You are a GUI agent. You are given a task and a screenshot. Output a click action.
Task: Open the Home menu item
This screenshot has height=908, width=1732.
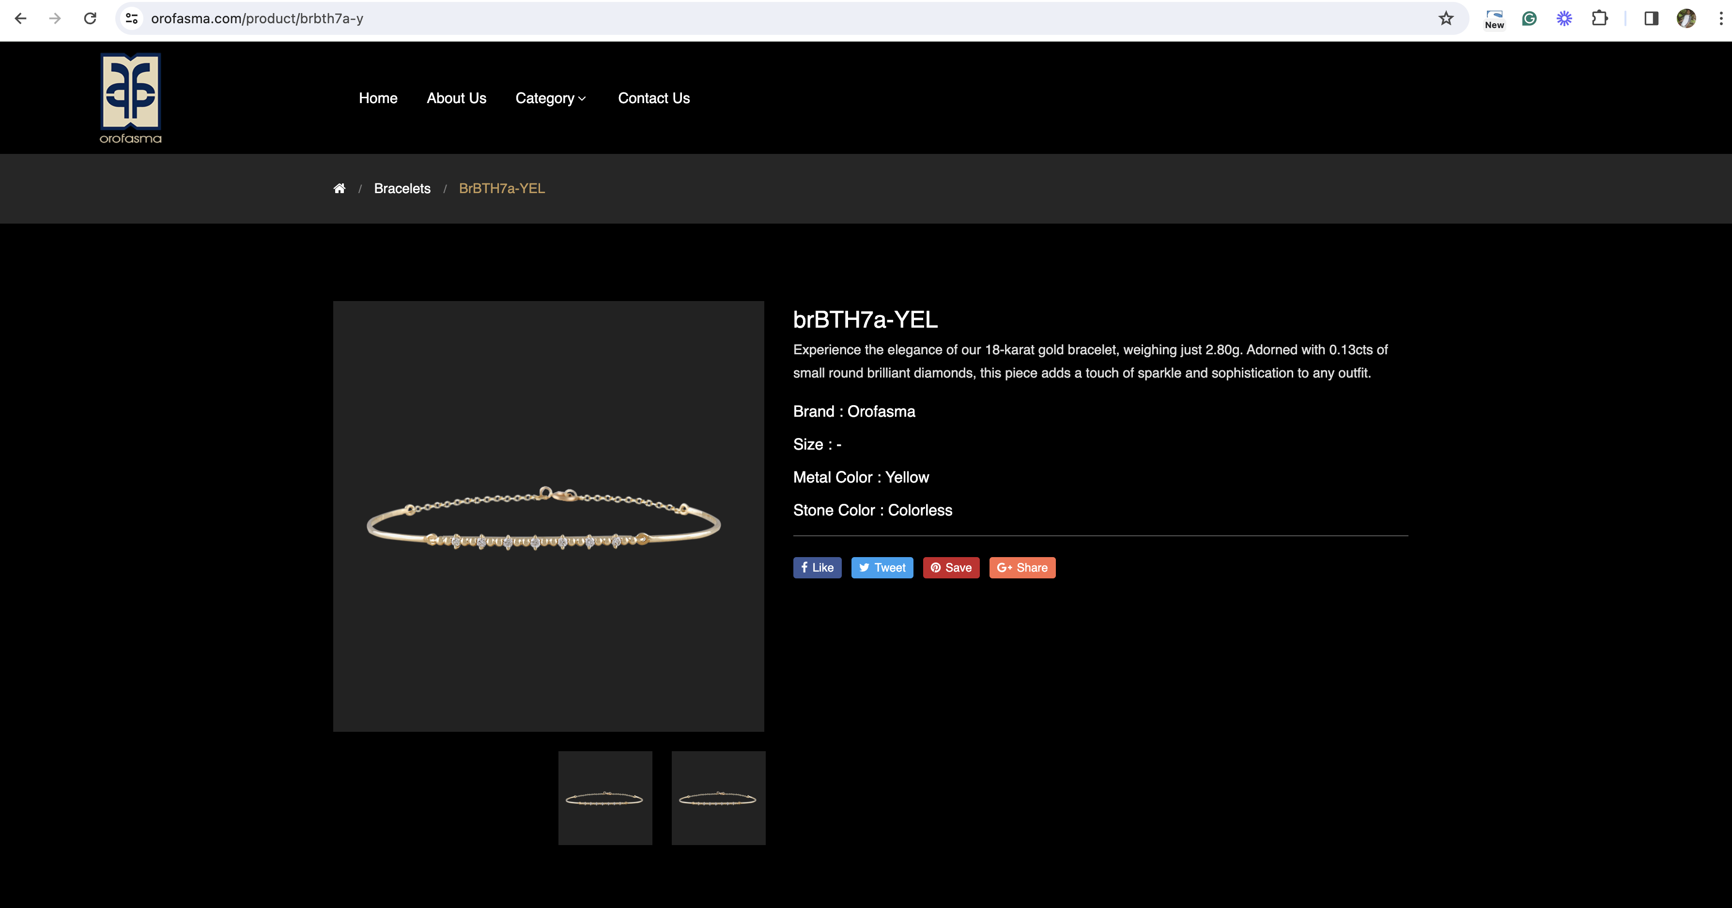[378, 98]
